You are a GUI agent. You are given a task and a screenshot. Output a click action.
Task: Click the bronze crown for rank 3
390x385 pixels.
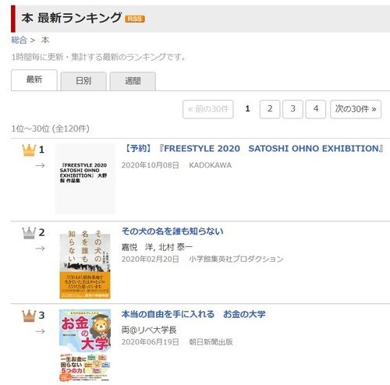tap(29, 316)
